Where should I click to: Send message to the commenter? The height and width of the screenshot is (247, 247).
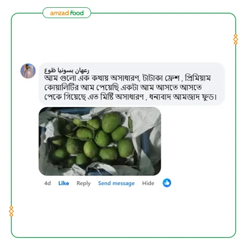(116, 184)
